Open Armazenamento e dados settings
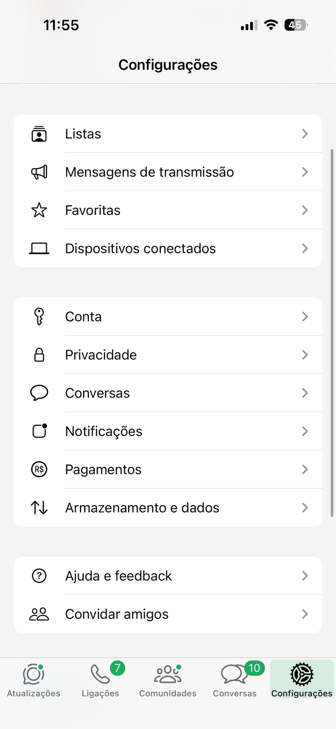336x729 pixels. coord(142,508)
